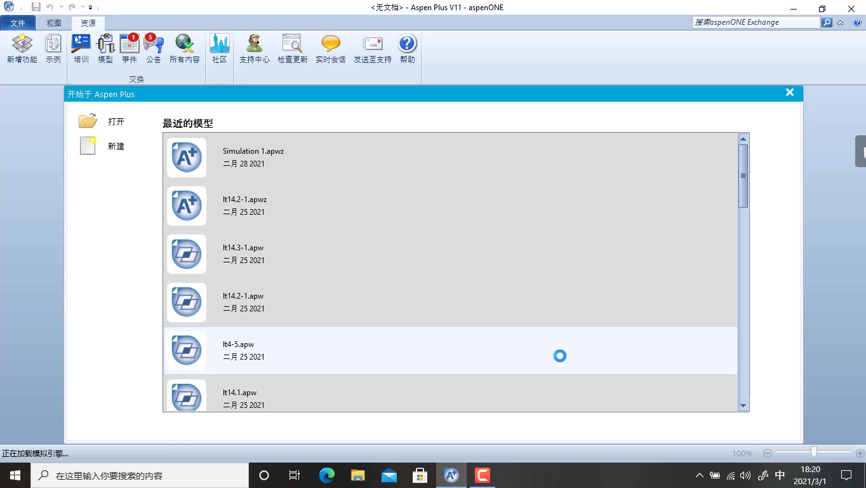Screen dimensions: 866x488
Task: Click the recent models scroll up arrow
Action: [743, 139]
